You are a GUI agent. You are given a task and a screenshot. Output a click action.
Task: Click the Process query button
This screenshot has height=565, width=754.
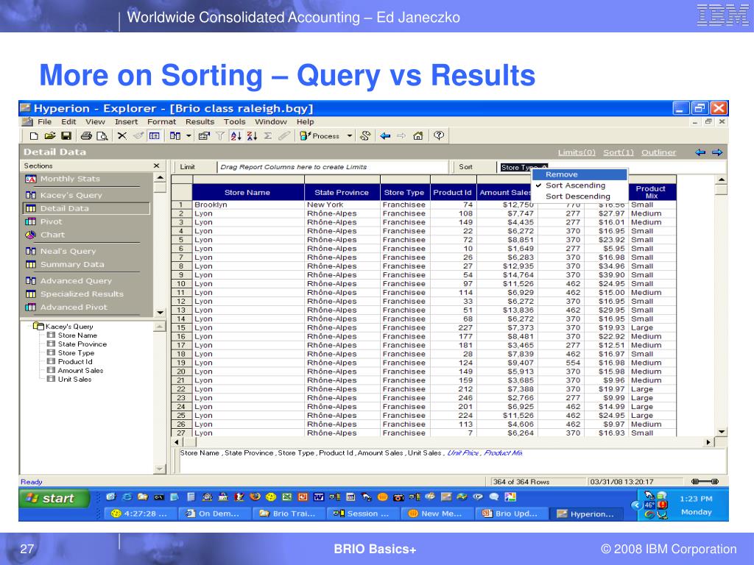(x=320, y=136)
